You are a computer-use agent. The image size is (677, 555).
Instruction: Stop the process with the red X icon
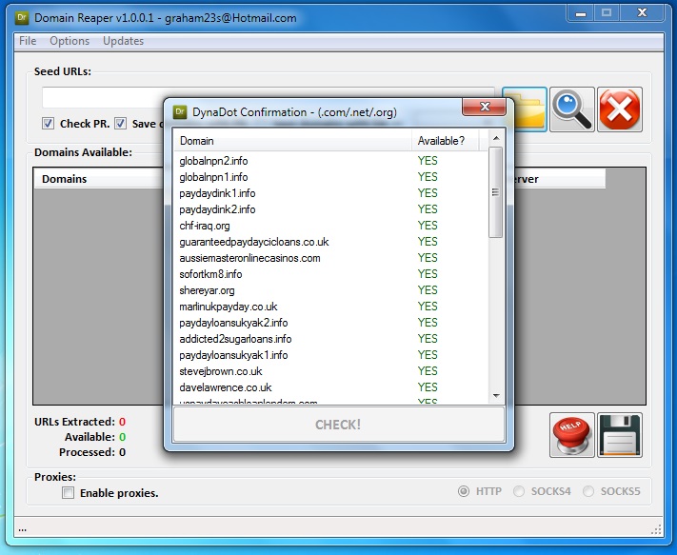tap(620, 109)
